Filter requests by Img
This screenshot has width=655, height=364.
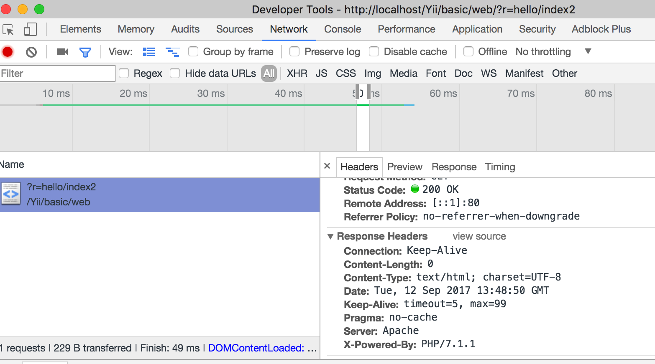(x=373, y=73)
